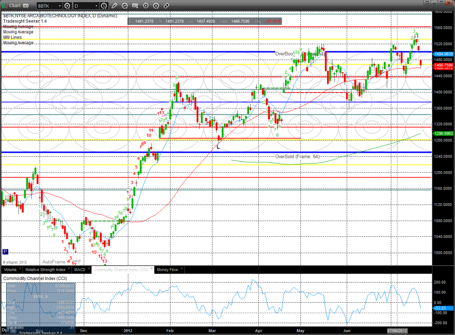Switch to the Volume tab
455x335 pixels.
click(10, 269)
